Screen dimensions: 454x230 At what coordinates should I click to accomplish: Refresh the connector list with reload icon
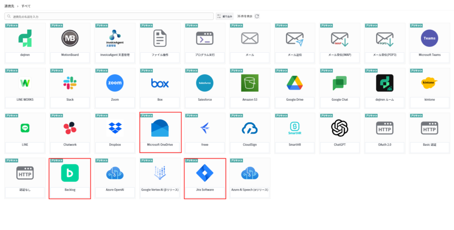tap(257, 16)
